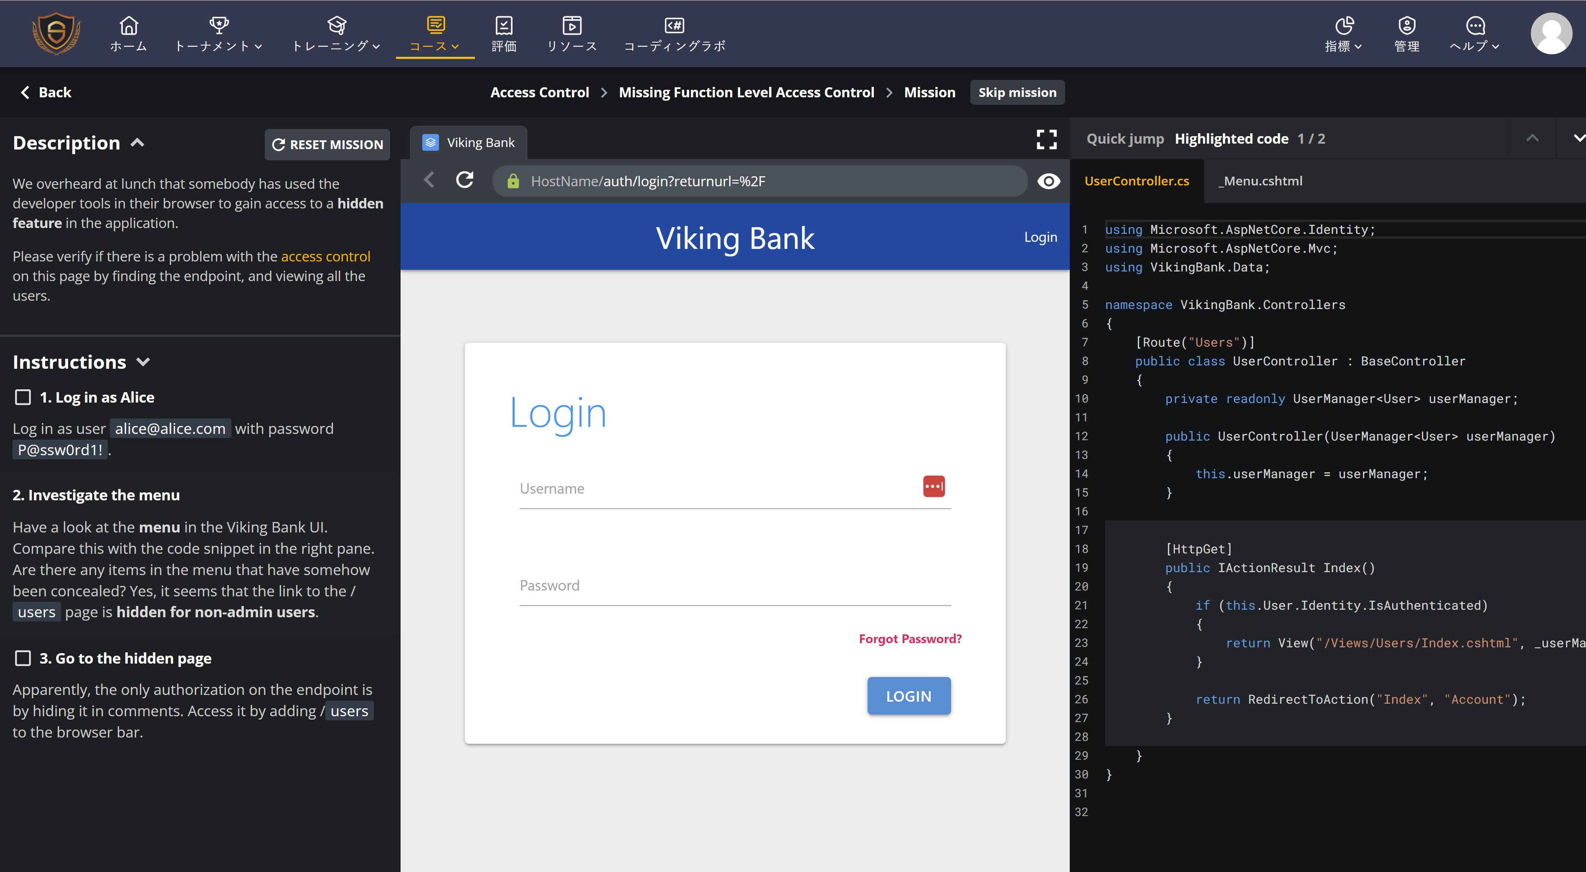Image resolution: width=1586 pixels, height=872 pixels.
Task: Click the Forgot Password? link
Action: click(x=909, y=639)
